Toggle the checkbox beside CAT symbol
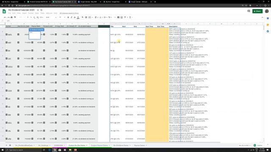The image size is (271, 152). coord(7,58)
